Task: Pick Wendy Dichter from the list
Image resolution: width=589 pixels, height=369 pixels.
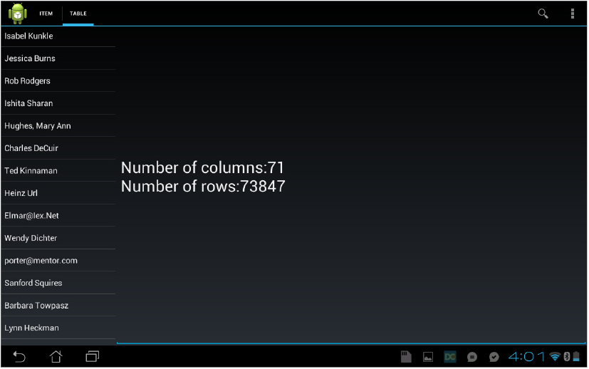Action: pyautogui.click(x=58, y=238)
